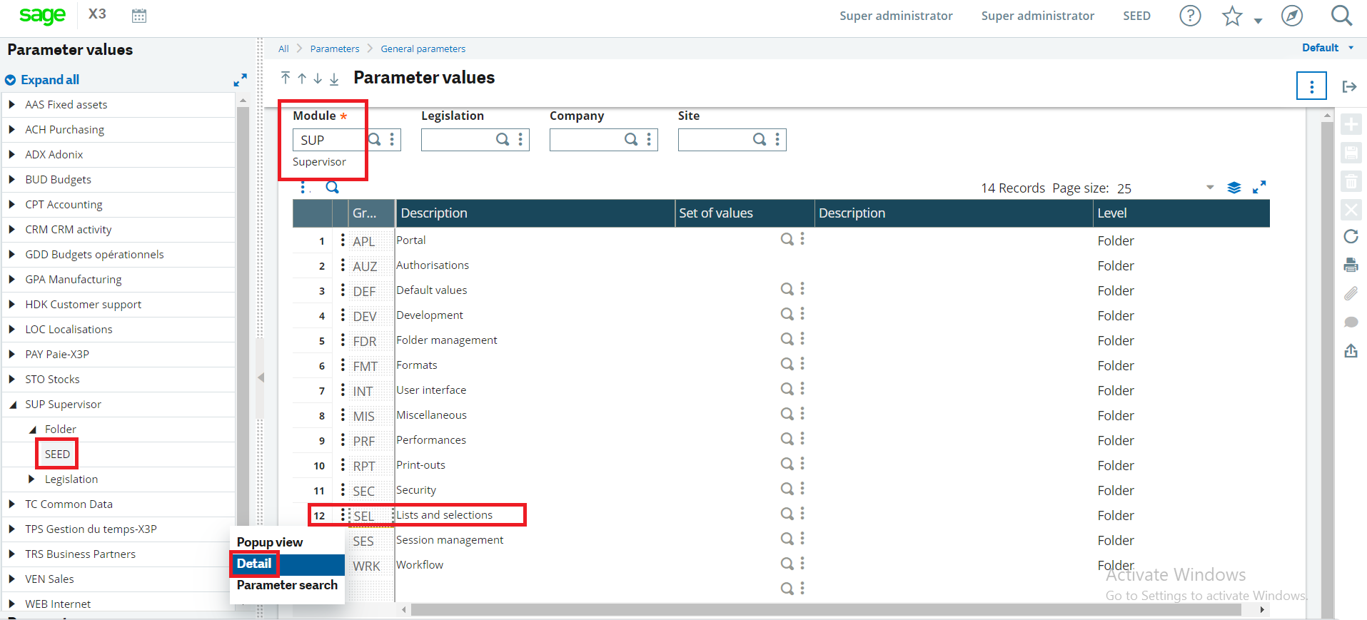Expand the Legislation tree node
This screenshot has width=1367, height=620.
click(x=31, y=479)
